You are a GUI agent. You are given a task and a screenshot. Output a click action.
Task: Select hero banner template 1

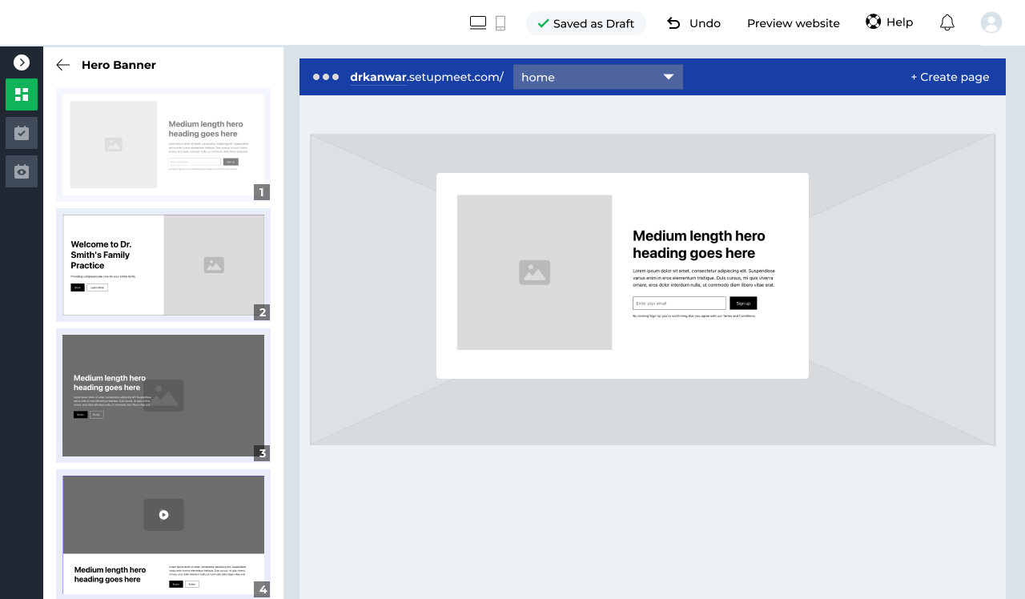pyautogui.click(x=163, y=144)
